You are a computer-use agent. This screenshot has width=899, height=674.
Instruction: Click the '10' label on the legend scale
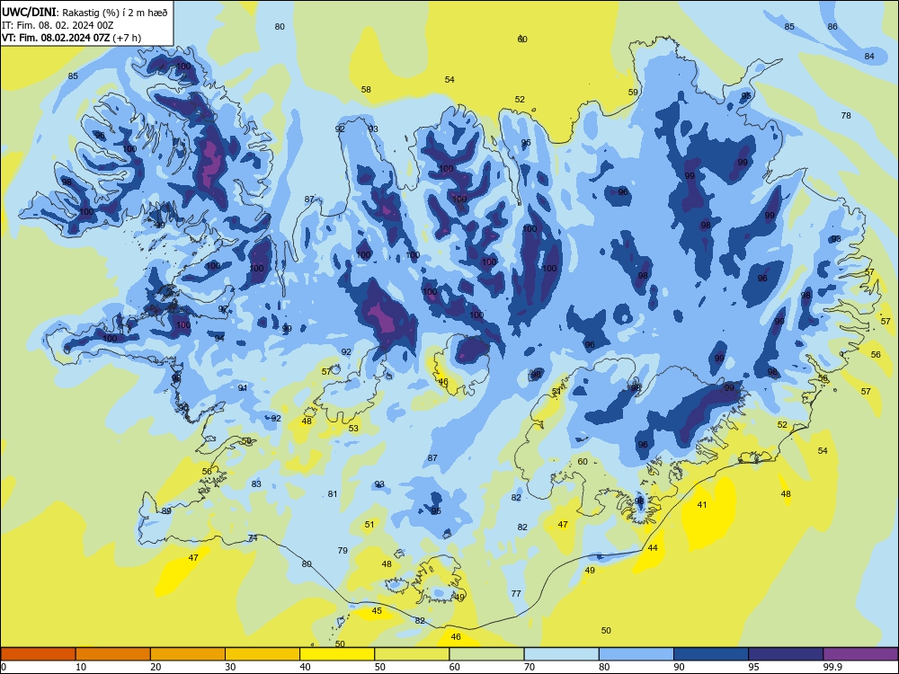point(81,667)
